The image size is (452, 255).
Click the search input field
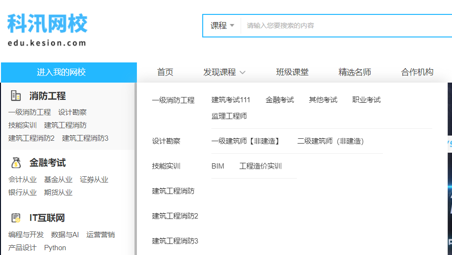346,25
